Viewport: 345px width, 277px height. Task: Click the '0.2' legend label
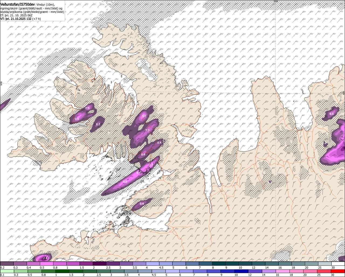pos(2,268)
